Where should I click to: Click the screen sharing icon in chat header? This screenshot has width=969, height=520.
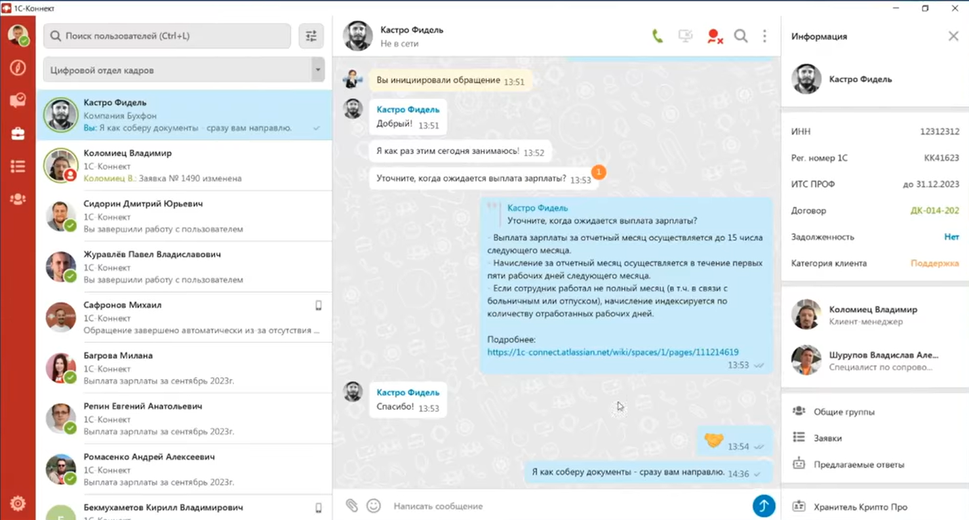pos(685,37)
